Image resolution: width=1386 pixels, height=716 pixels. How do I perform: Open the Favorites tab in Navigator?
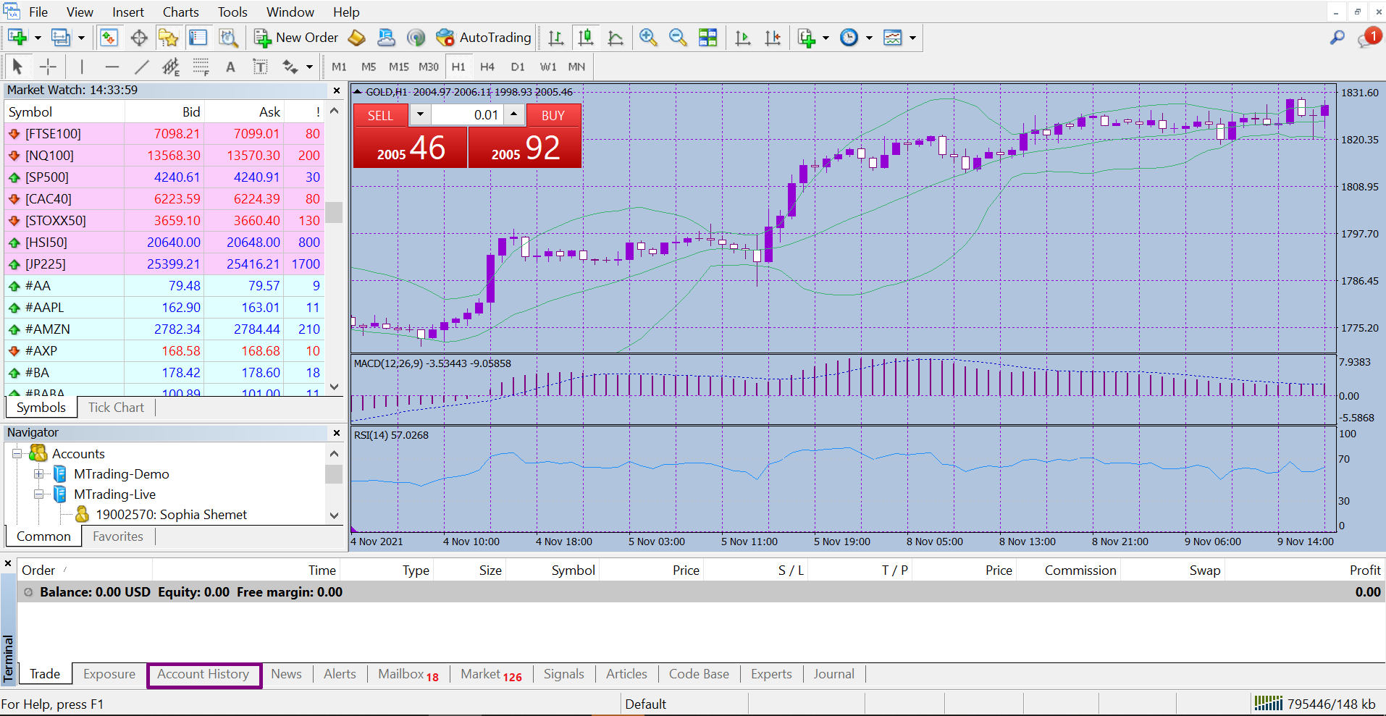click(x=118, y=536)
